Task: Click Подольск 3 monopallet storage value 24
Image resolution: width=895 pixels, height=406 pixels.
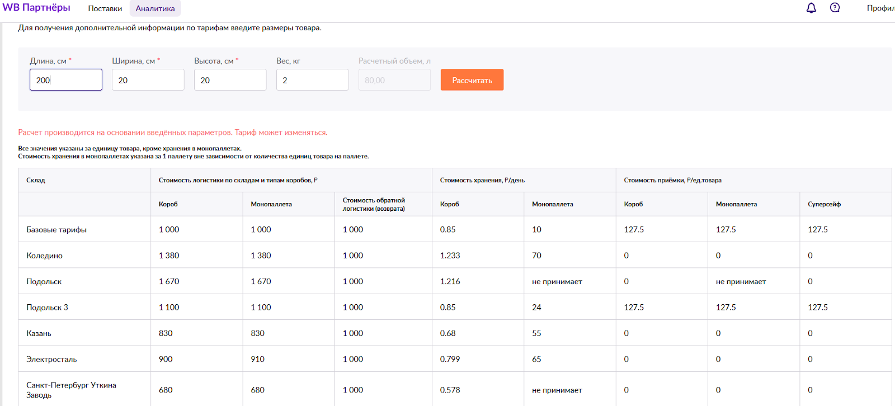Action: tap(536, 307)
